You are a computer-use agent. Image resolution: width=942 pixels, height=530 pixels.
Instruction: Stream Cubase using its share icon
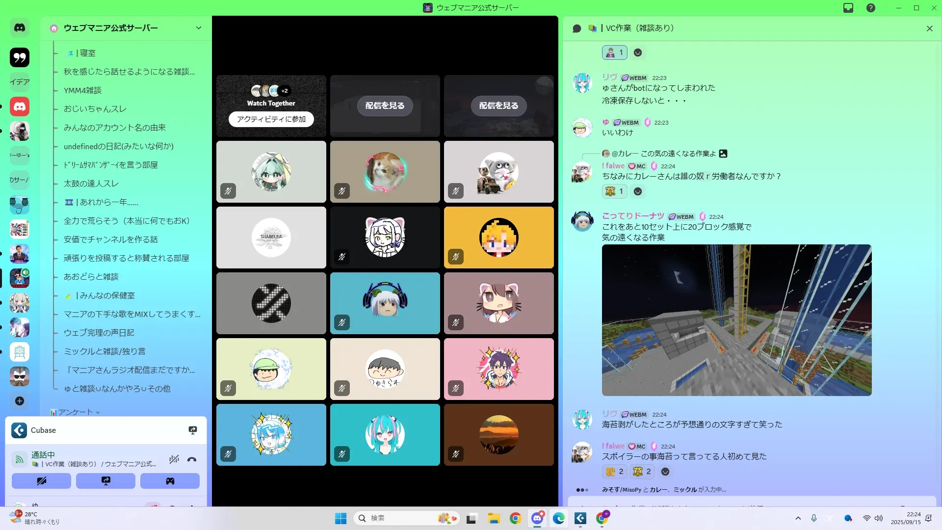click(193, 430)
